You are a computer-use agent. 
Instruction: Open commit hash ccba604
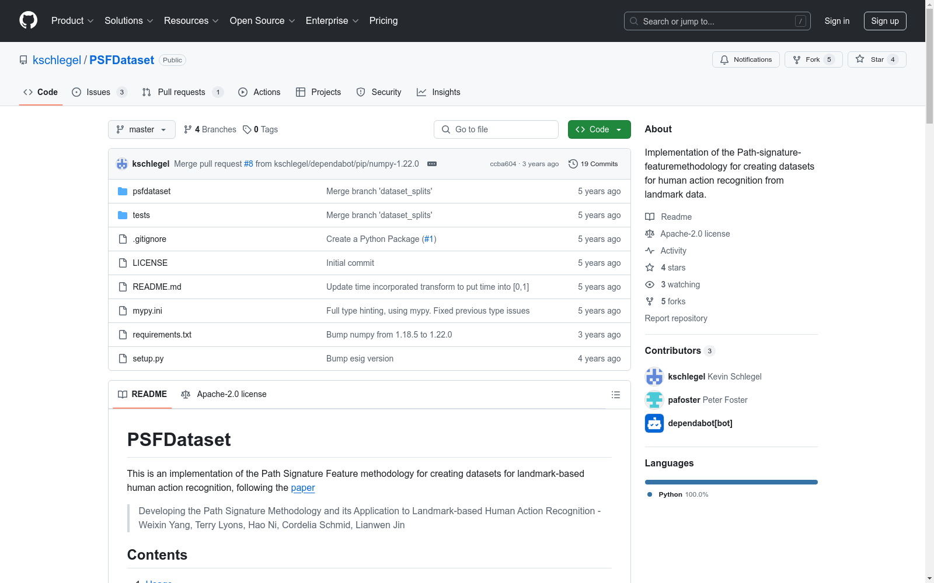coord(503,164)
